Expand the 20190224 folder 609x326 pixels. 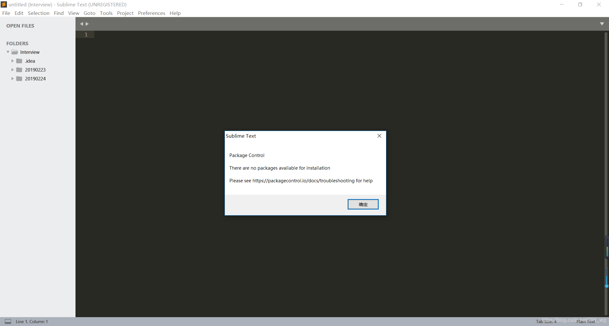point(12,78)
